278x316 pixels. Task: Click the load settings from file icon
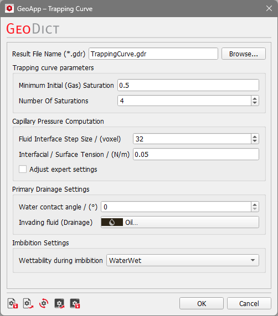(28, 303)
